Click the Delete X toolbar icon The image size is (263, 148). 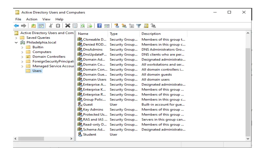point(68,26)
